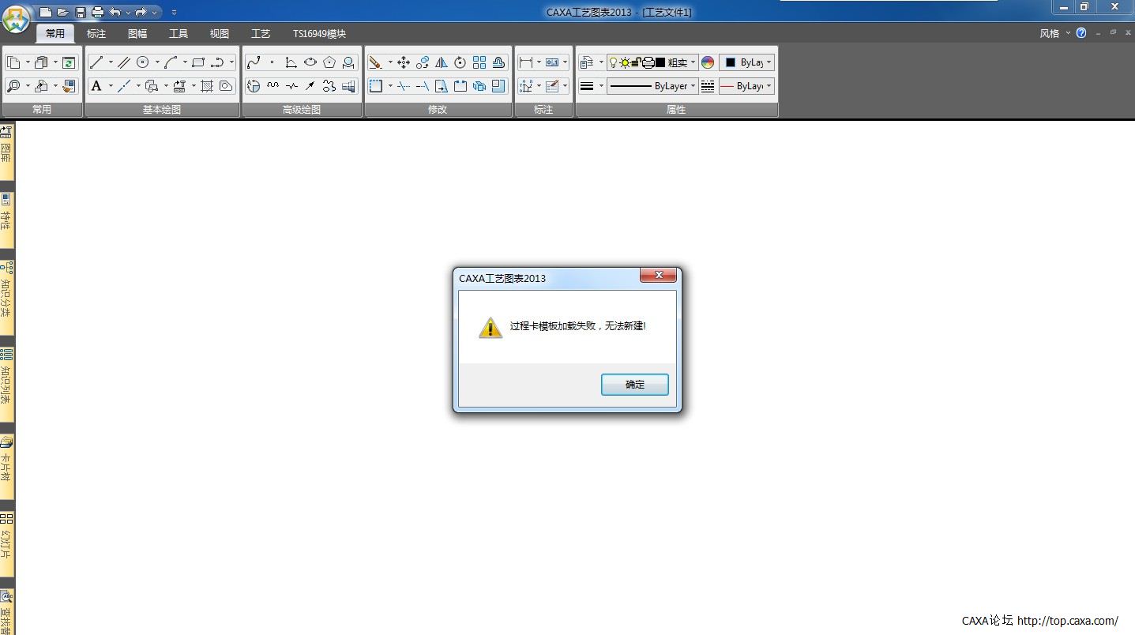
Task: Select the Centerline tool
Action: coord(124,86)
